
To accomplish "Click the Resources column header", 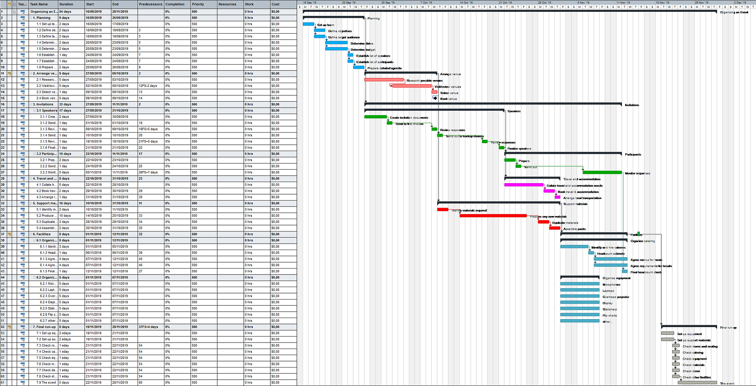I will tap(230, 4).
